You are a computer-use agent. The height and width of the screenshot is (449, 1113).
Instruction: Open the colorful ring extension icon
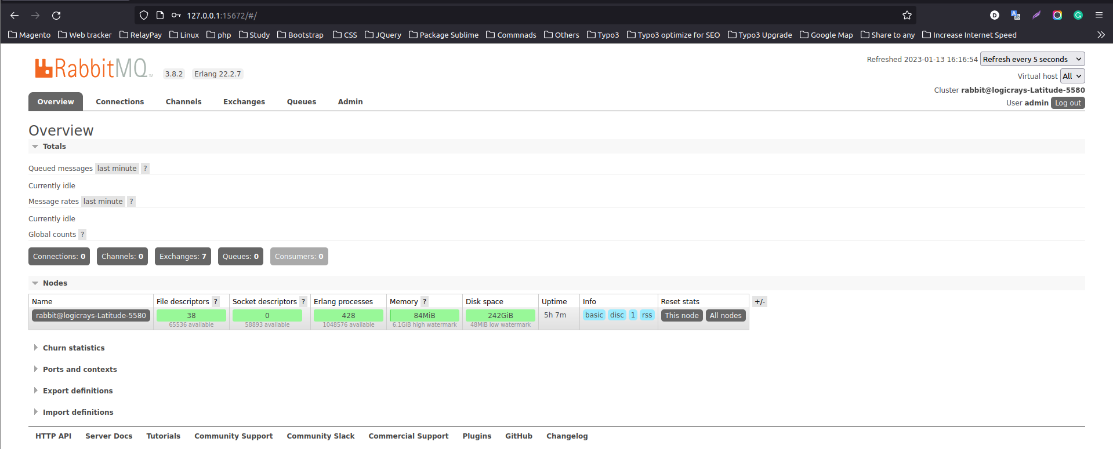click(x=1057, y=16)
